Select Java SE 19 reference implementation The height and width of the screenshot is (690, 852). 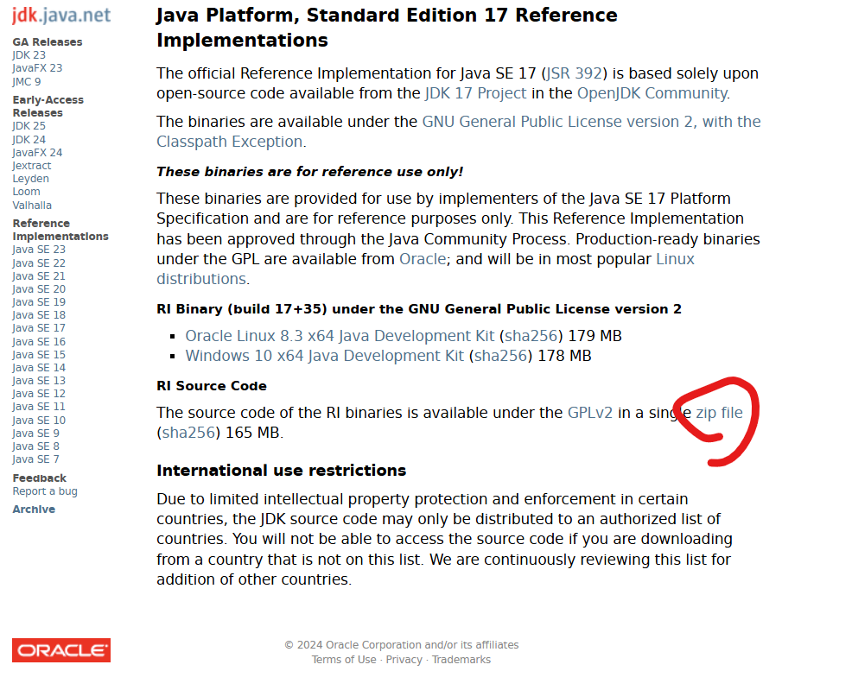click(39, 302)
